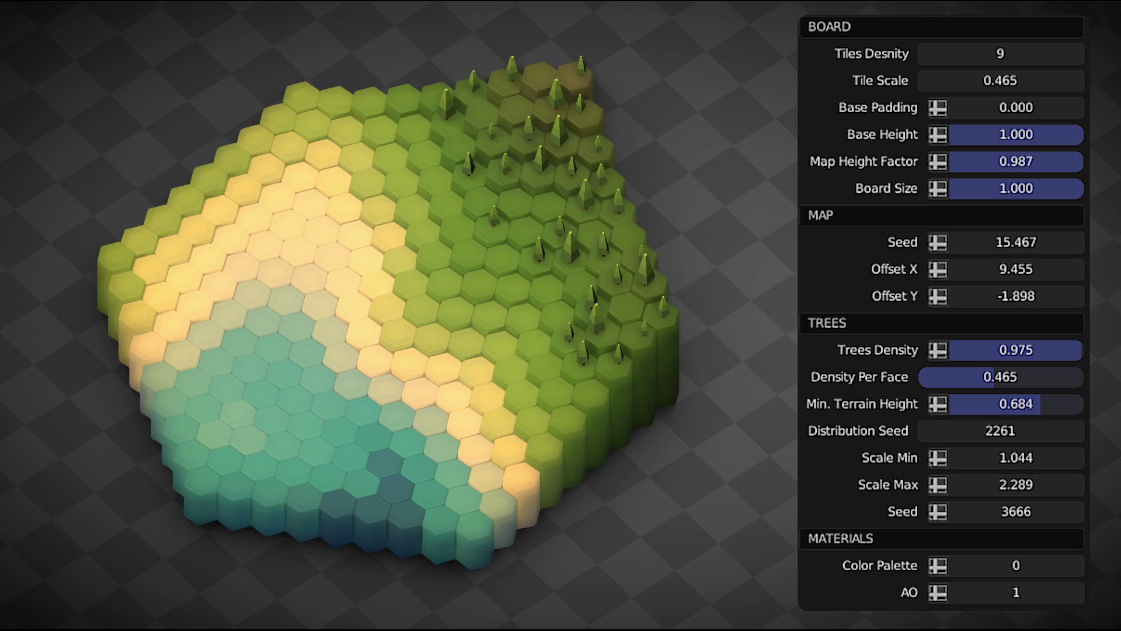Click the MAP Seed value 15.467
The image size is (1121, 631).
pyautogui.click(x=1016, y=242)
